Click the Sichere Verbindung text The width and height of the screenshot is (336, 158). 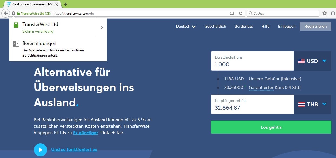tap(38, 31)
